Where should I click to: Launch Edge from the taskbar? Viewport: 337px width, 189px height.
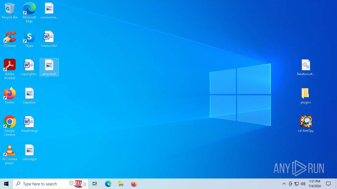coord(108,184)
